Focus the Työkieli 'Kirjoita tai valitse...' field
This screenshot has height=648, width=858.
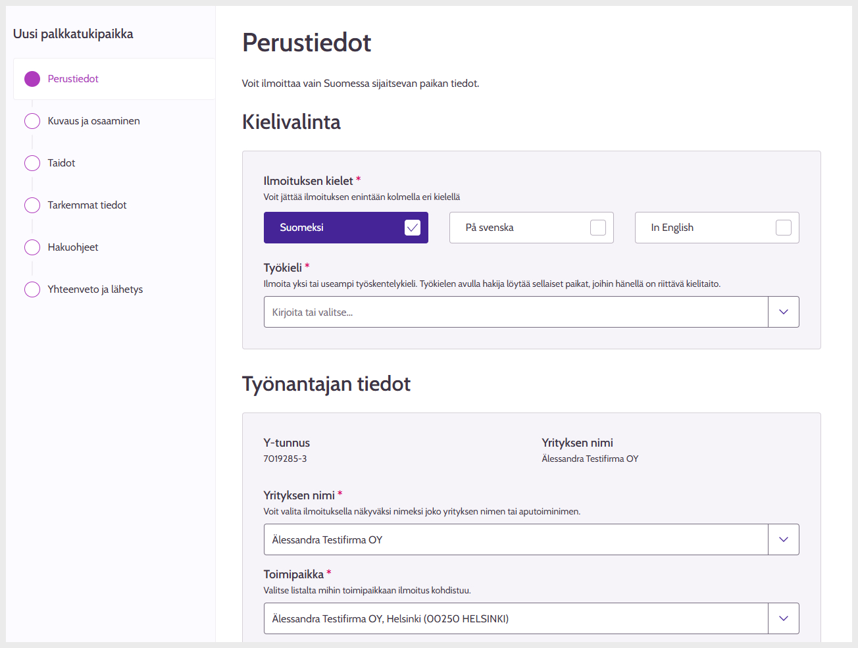tap(516, 312)
